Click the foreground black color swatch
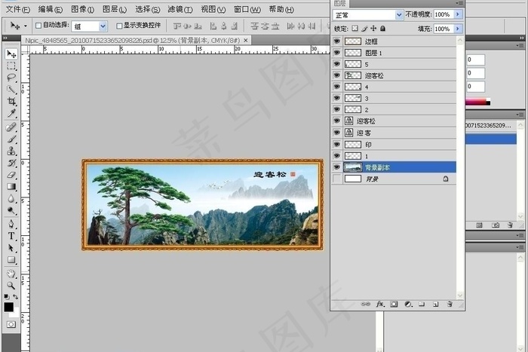Viewport: 528px width, 352px height. pos(9,307)
